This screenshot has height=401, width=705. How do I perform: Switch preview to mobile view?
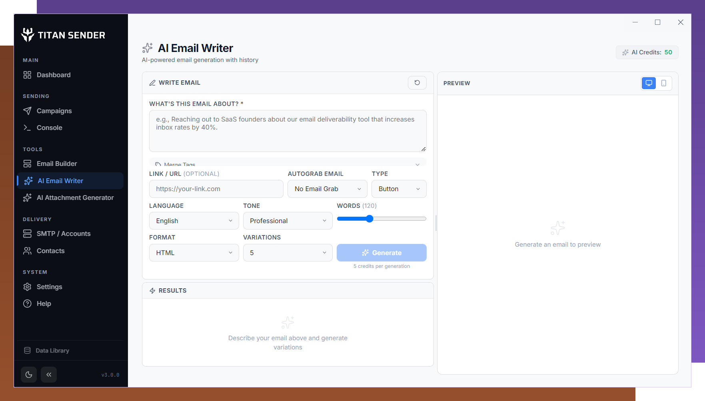tap(664, 83)
